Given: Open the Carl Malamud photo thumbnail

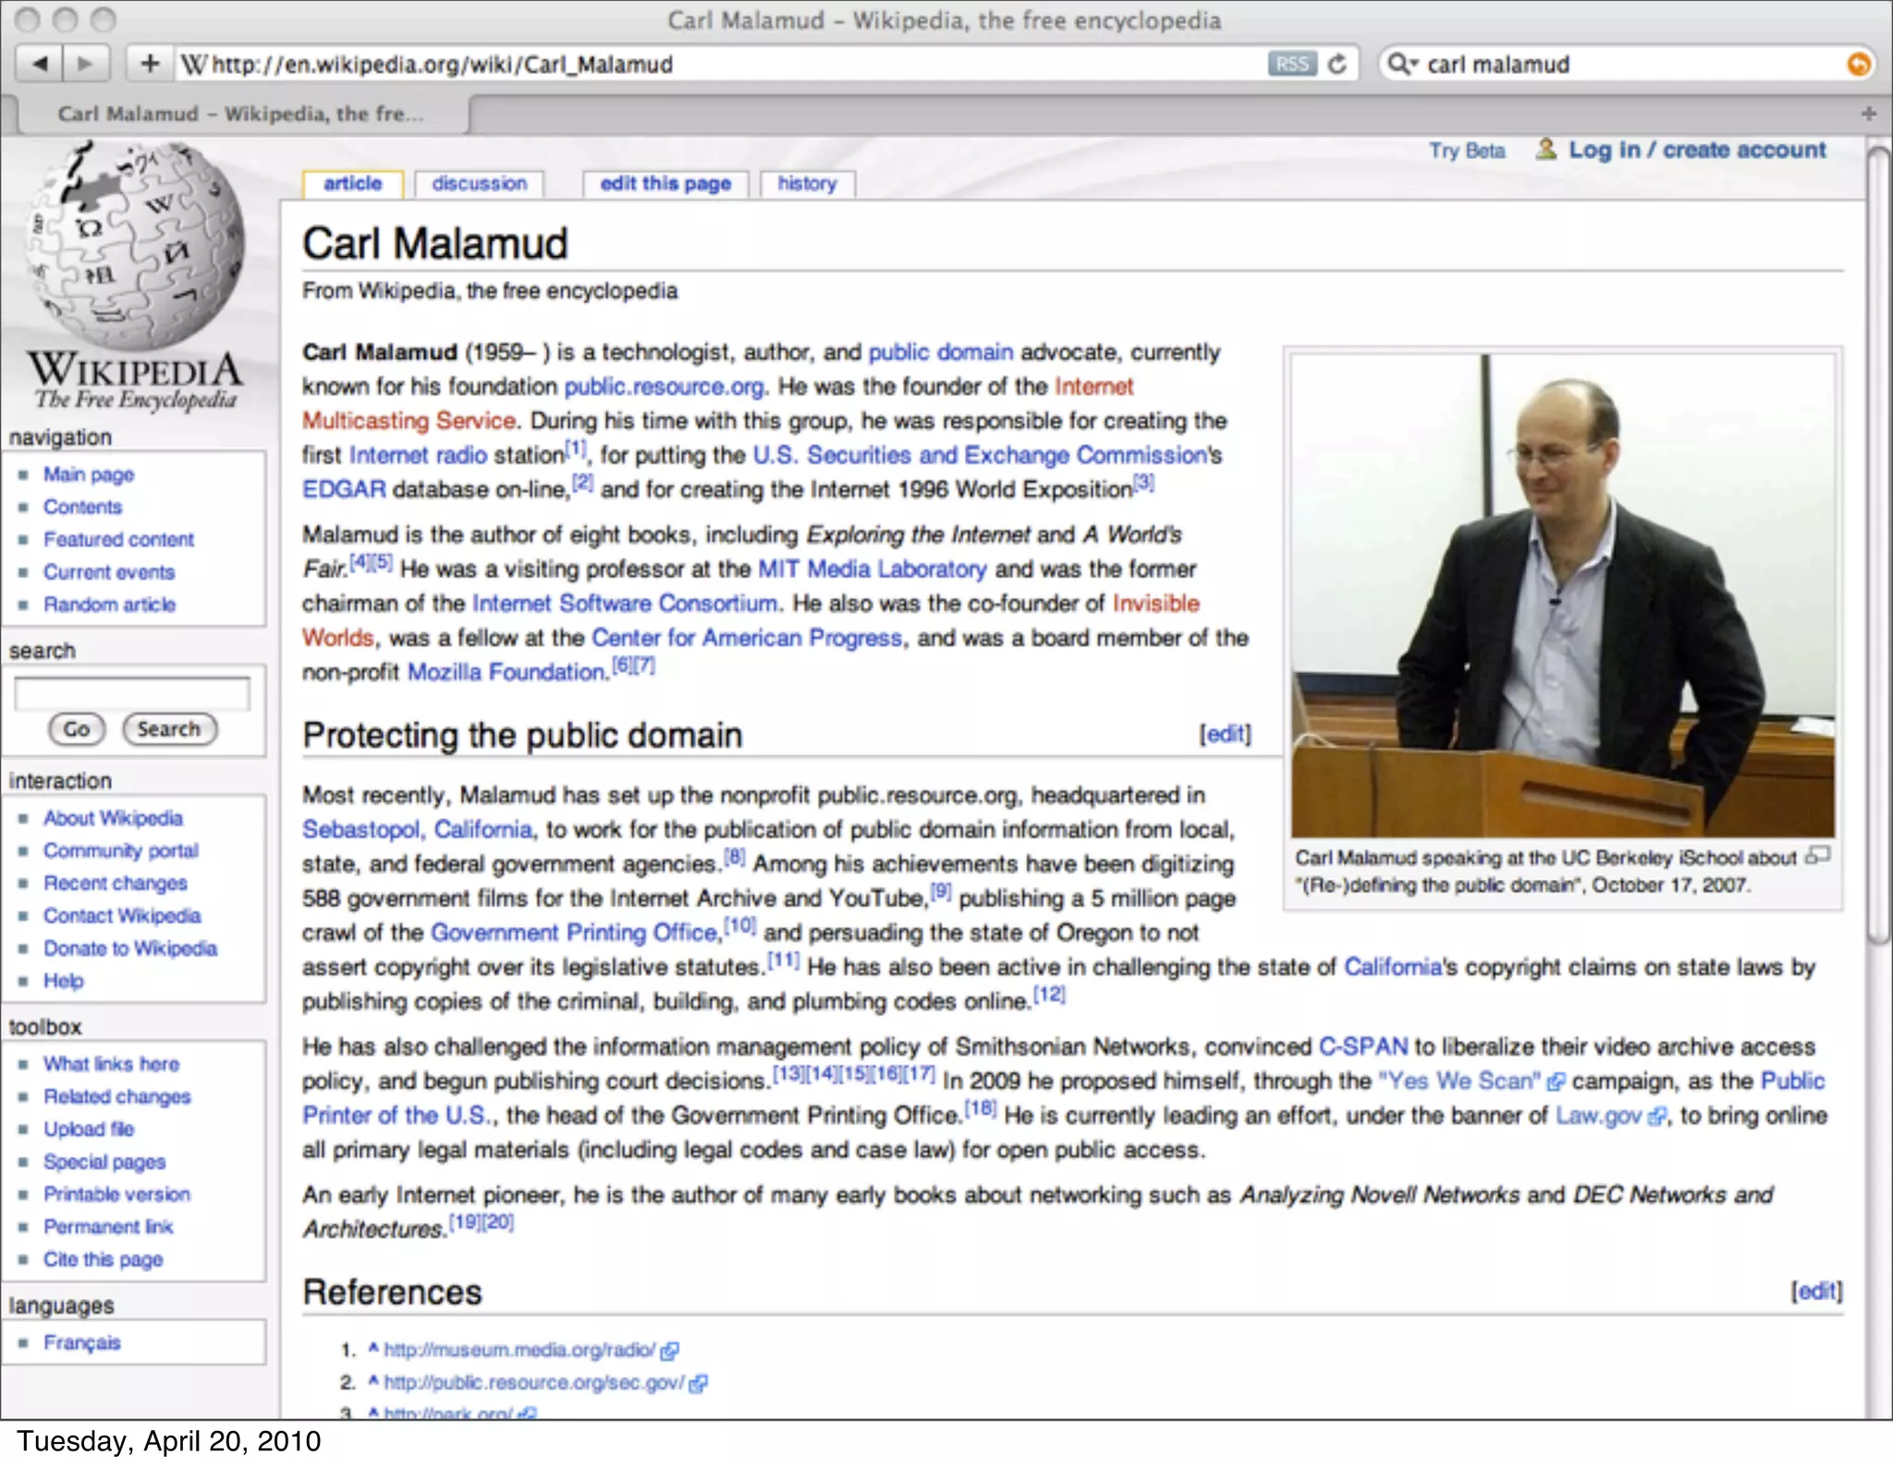Looking at the screenshot, I should (1562, 594).
